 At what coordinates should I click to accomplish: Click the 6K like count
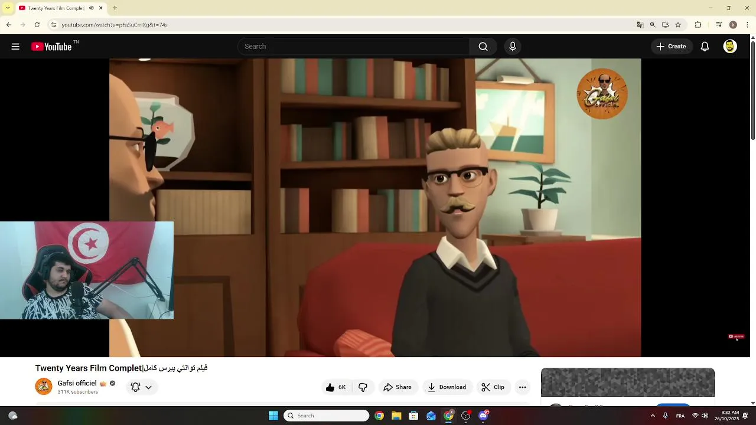[x=342, y=387]
